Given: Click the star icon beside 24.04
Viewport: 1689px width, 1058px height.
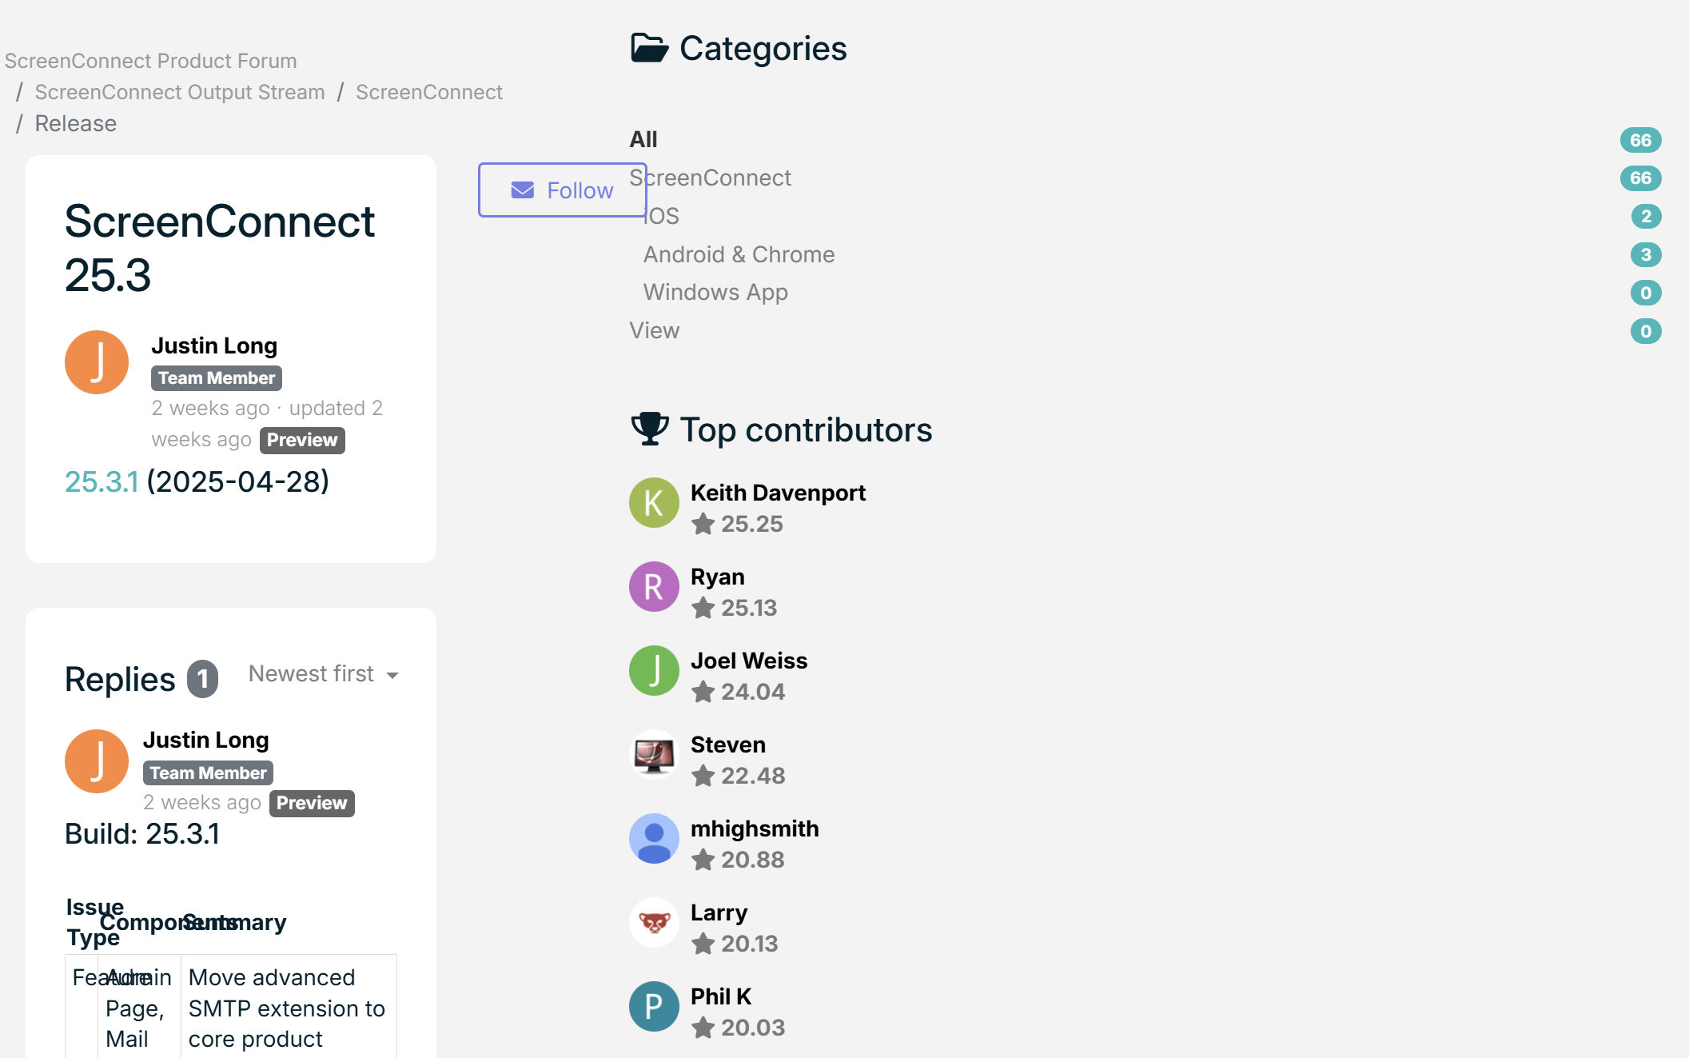Looking at the screenshot, I should [x=703, y=692].
